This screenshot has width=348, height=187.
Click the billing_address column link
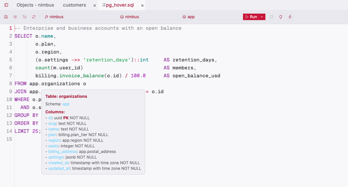click(62, 152)
